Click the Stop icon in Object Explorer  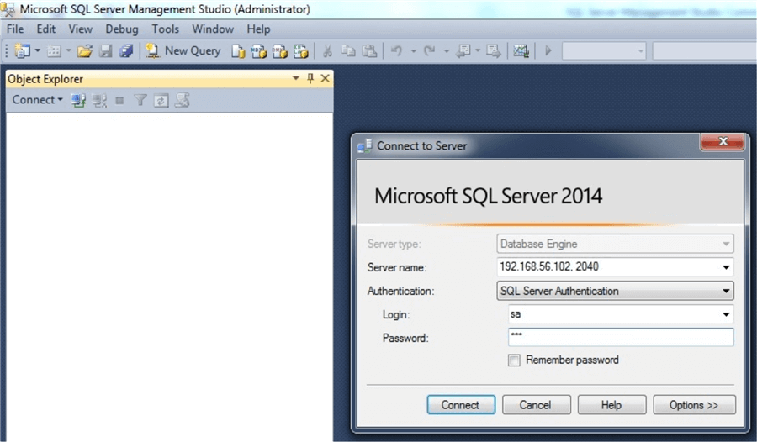point(119,100)
